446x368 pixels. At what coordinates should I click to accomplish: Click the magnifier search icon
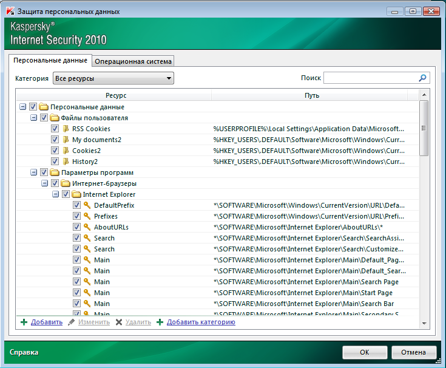pyautogui.click(x=422, y=78)
